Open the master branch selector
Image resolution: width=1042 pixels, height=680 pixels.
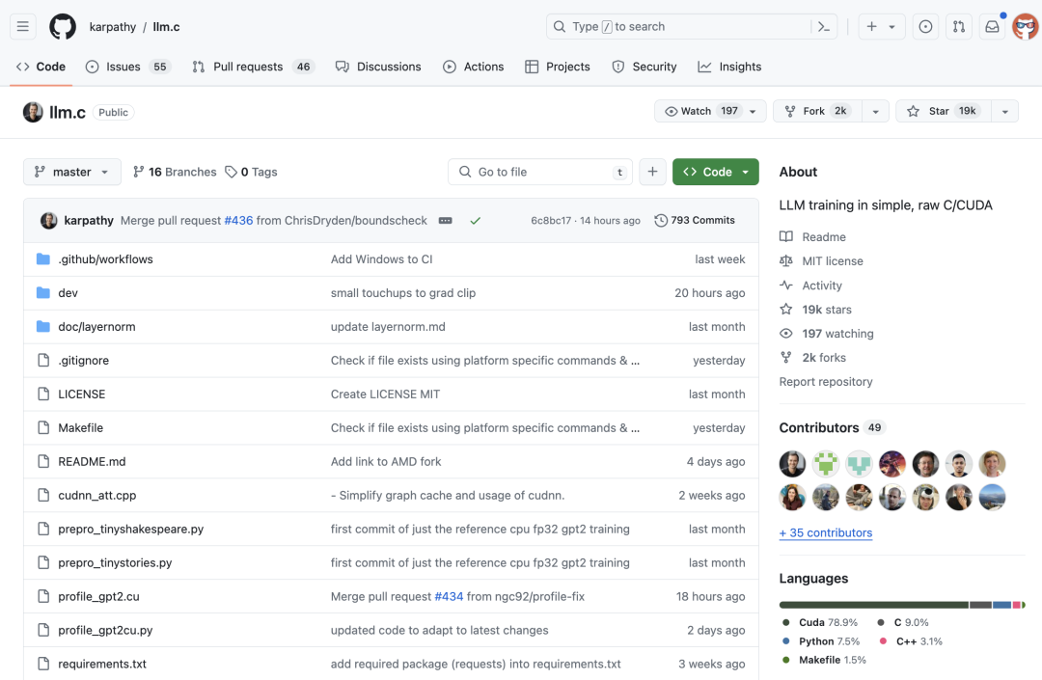(x=71, y=172)
